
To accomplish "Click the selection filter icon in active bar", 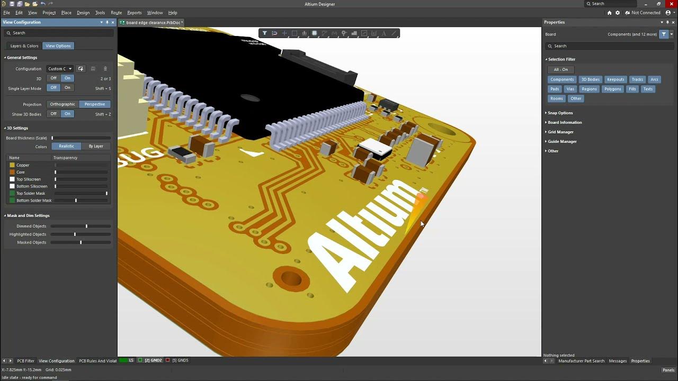I will [x=264, y=33].
